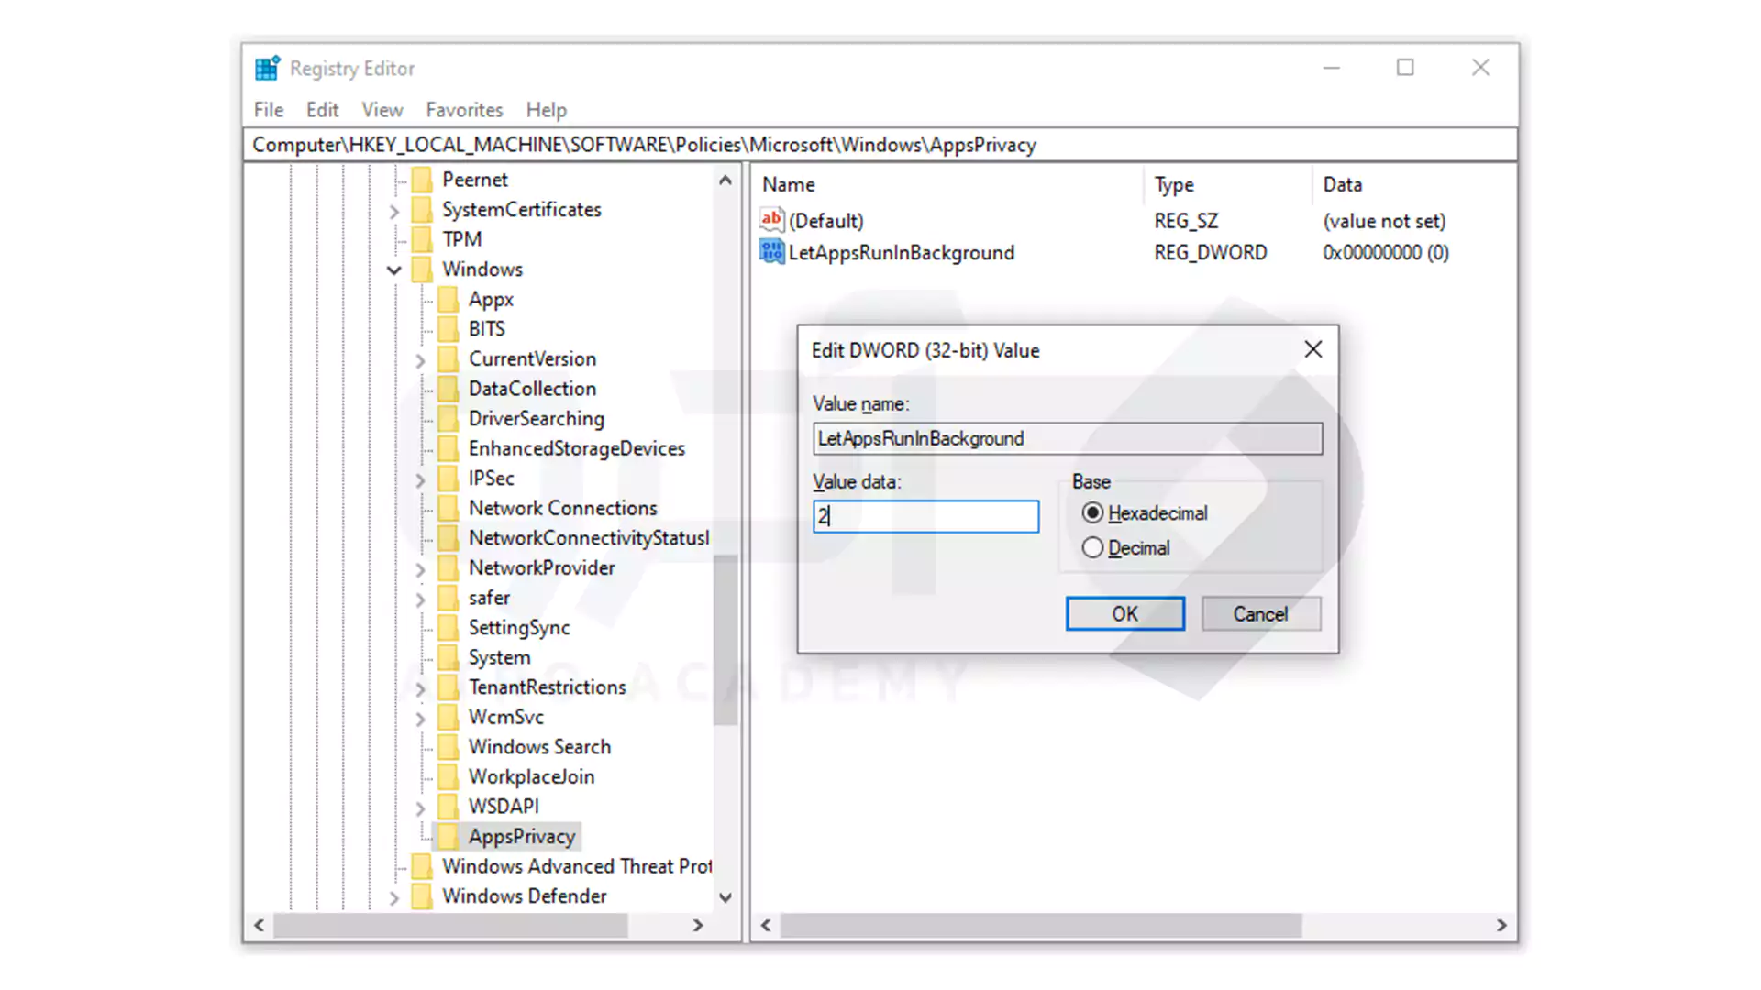Expand the safer key
1761x990 pixels.
421,600
